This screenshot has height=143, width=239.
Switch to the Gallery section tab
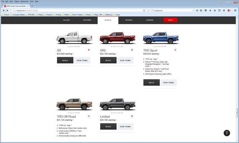click(66, 20)
